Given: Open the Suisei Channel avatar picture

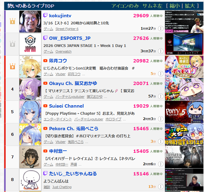Looking at the screenshot, I should point(30,112).
